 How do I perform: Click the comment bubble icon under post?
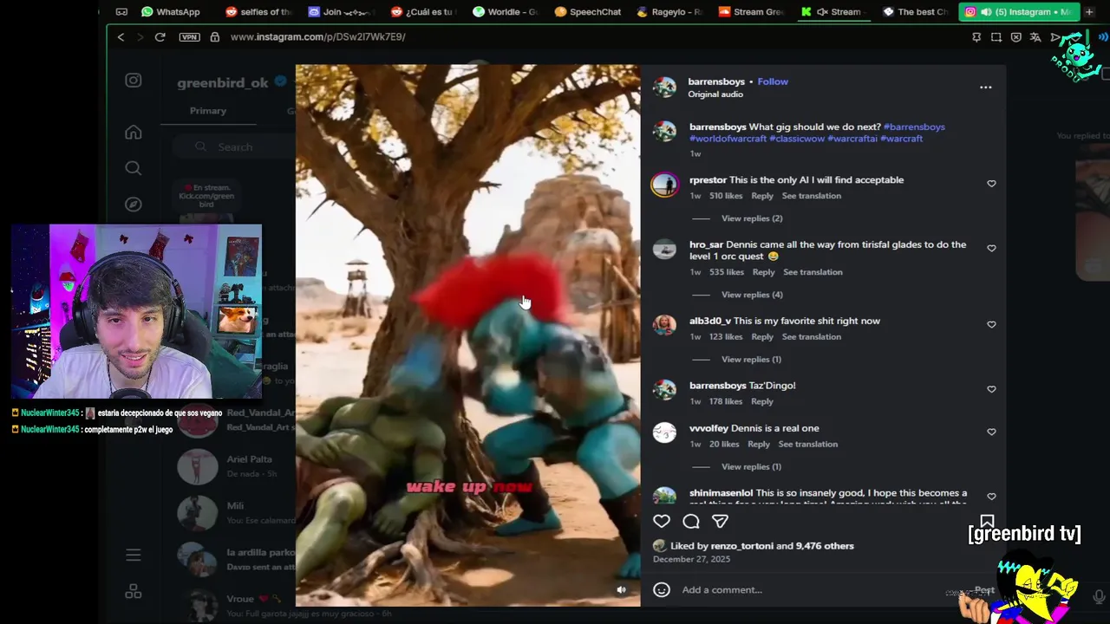tap(691, 521)
